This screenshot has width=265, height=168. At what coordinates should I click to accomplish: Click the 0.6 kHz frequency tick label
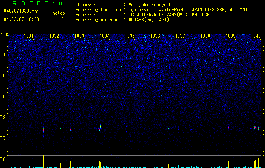pos(3,160)
